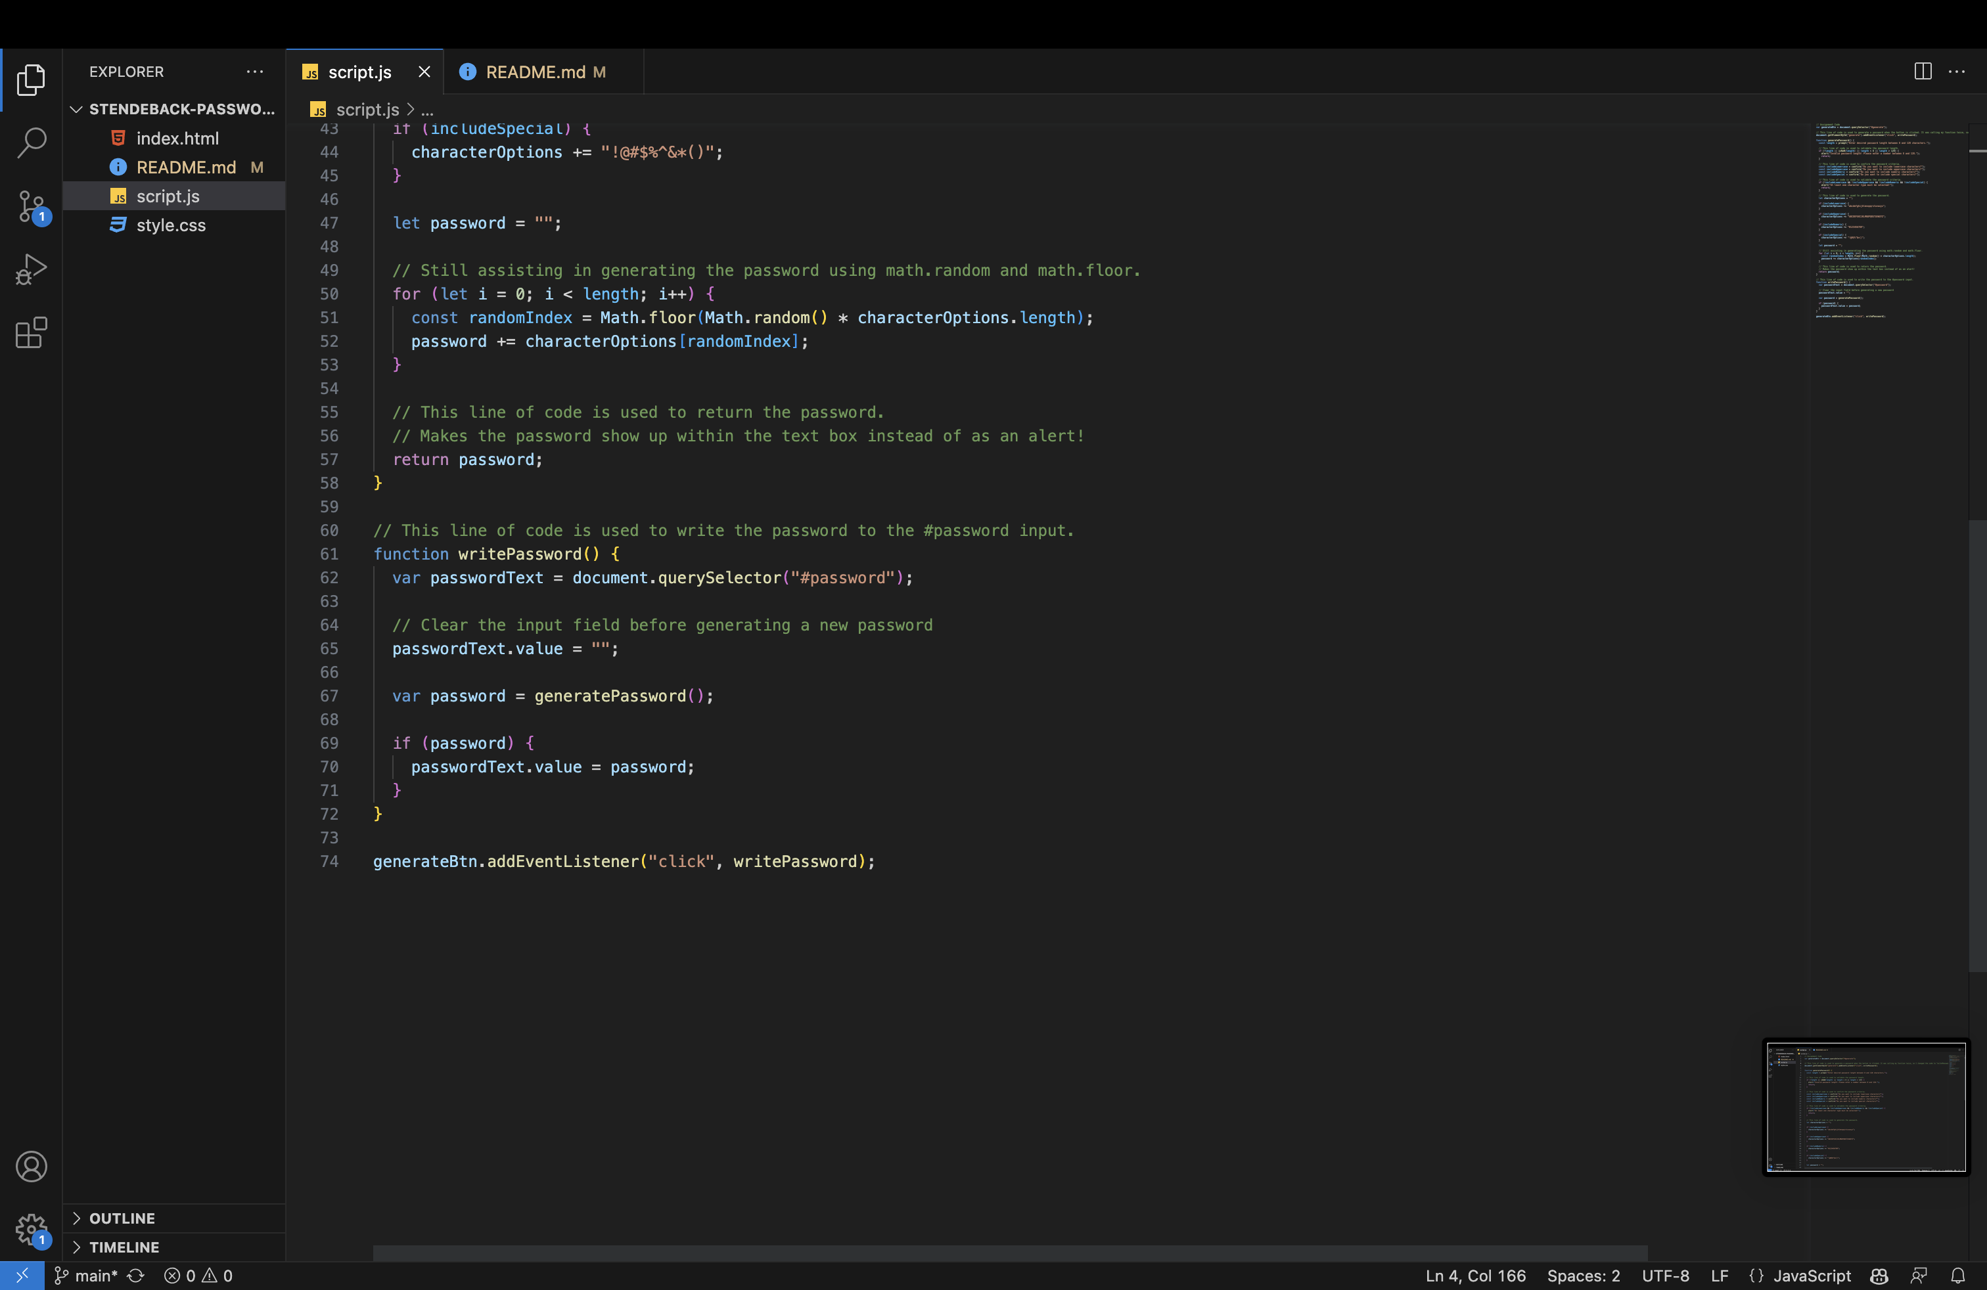This screenshot has height=1290, width=1987.
Task: Open the remote connection icon in status bar
Action: [22, 1276]
